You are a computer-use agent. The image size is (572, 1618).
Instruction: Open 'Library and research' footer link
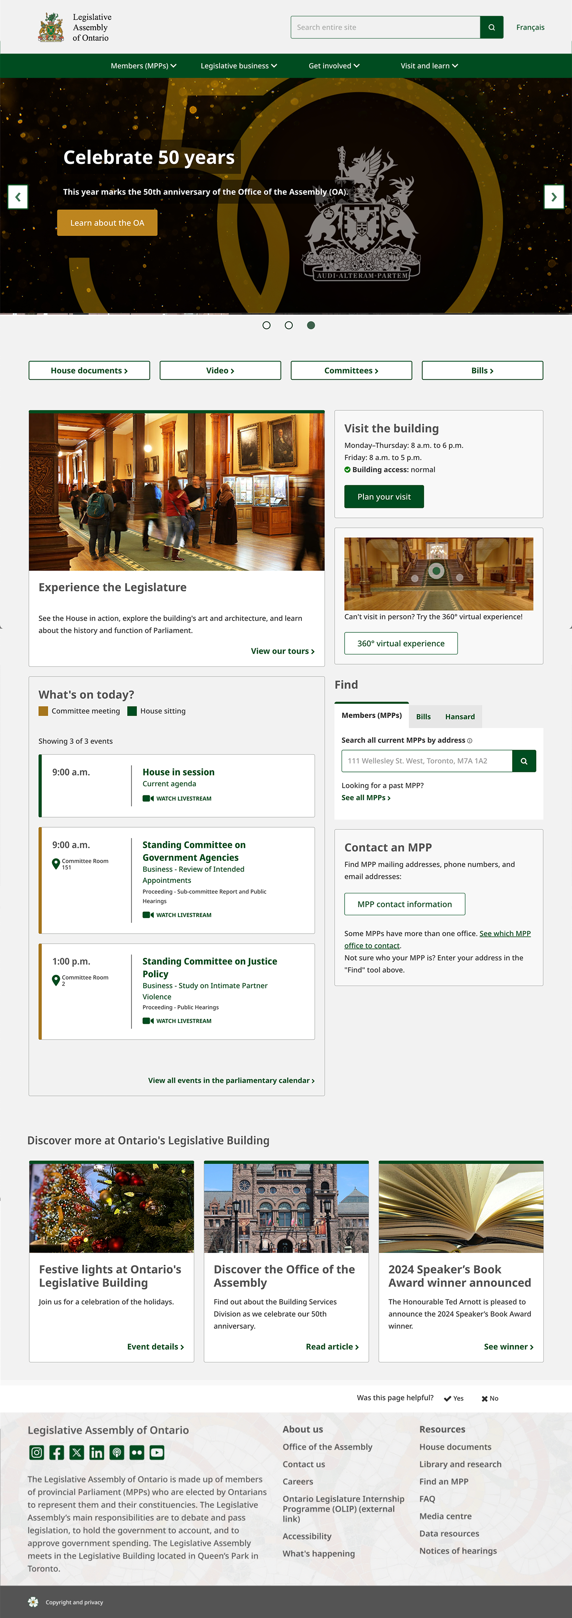coord(460,1464)
